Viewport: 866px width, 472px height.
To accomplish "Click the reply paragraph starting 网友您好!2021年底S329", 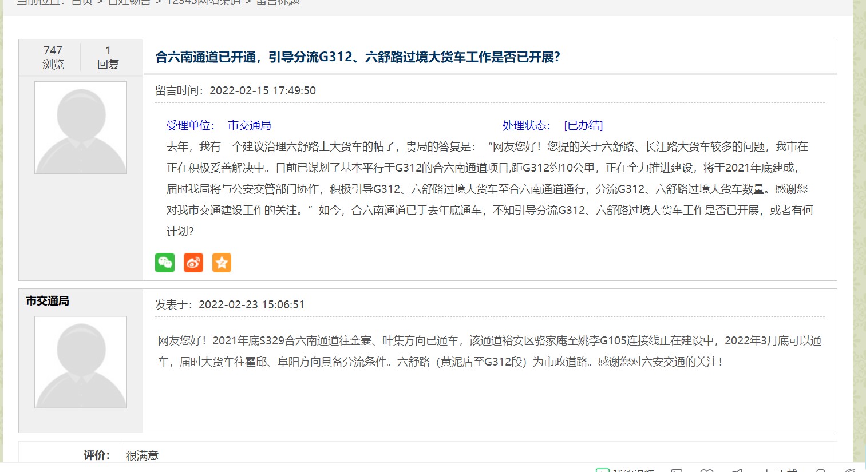I will click(x=489, y=351).
